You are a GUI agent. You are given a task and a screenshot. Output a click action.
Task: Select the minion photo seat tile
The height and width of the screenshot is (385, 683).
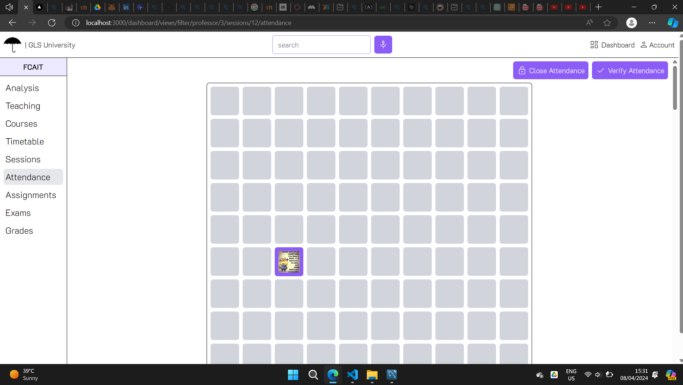click(x=289, y=262)
